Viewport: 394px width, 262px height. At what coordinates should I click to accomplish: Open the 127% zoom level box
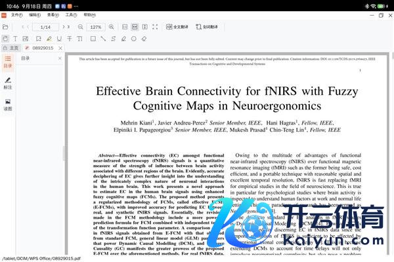96,27
